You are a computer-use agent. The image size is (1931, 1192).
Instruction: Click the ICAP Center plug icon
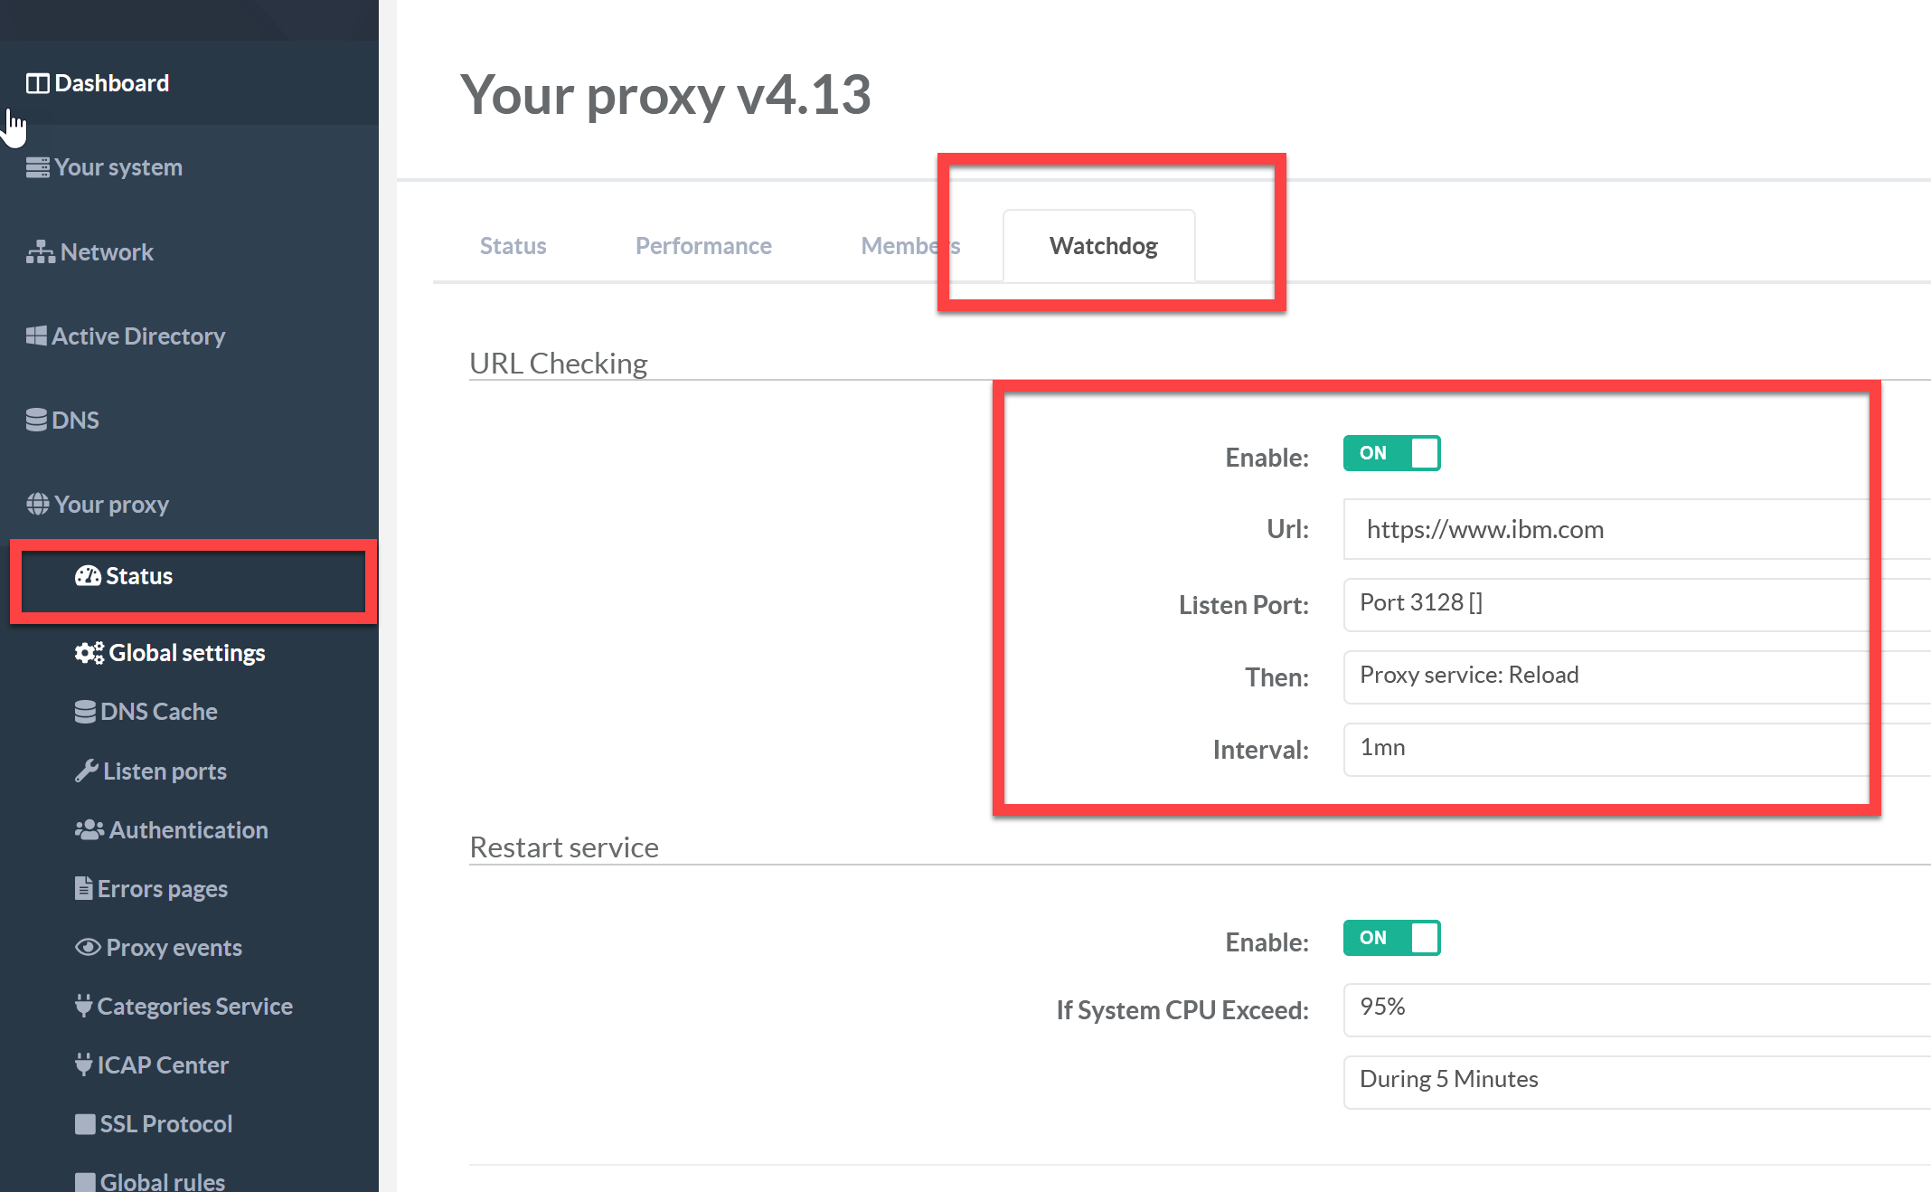point(83,1064)
